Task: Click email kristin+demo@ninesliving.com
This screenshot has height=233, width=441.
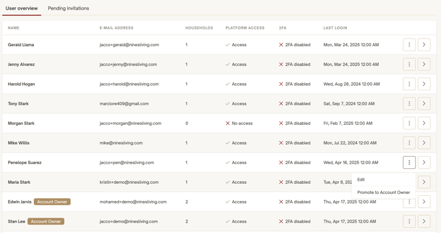Action: point(129,182)
